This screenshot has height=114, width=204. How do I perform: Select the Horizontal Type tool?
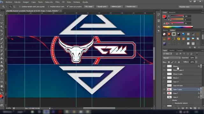click(2, 74)
